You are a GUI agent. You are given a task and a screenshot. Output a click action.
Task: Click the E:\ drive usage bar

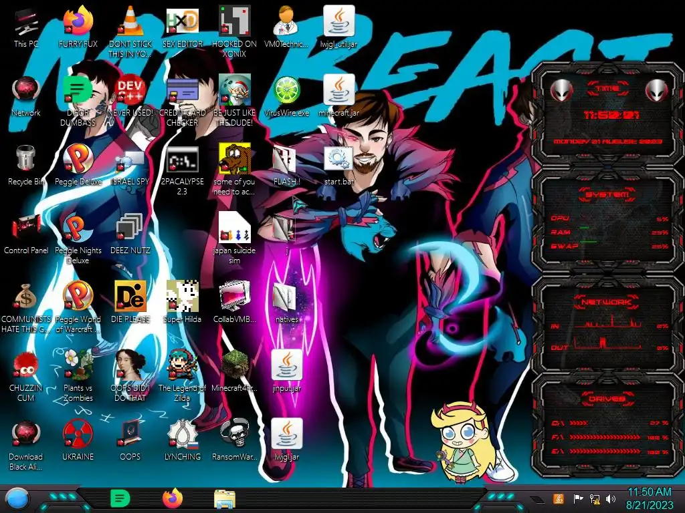[609, 452]
